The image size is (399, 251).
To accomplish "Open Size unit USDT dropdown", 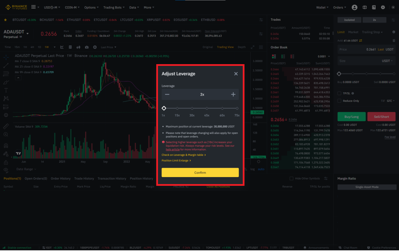I will (387, 61).
